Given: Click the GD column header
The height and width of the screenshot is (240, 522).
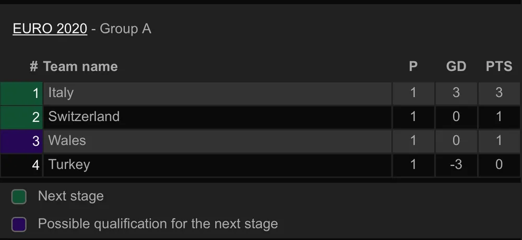Looking at the screenshot, I should [x=456, y=67].
